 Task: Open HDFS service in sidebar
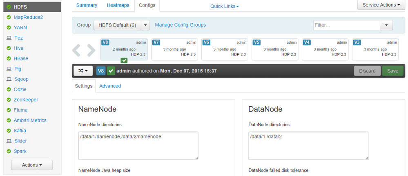(32, 7)
